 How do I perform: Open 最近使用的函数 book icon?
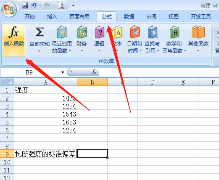62,32
